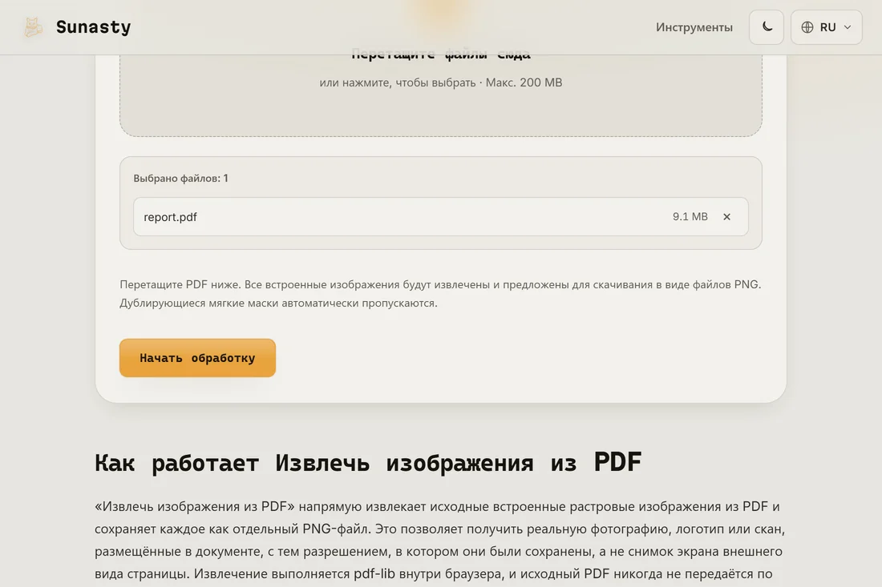Screen dimensions: 882x587
Task: Click the Как работает Извлечь изображения heading
Action: [x=368, y=463]
